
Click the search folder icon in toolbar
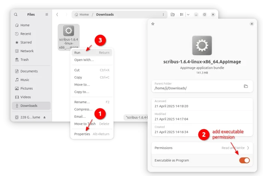[x=172, y=15]
